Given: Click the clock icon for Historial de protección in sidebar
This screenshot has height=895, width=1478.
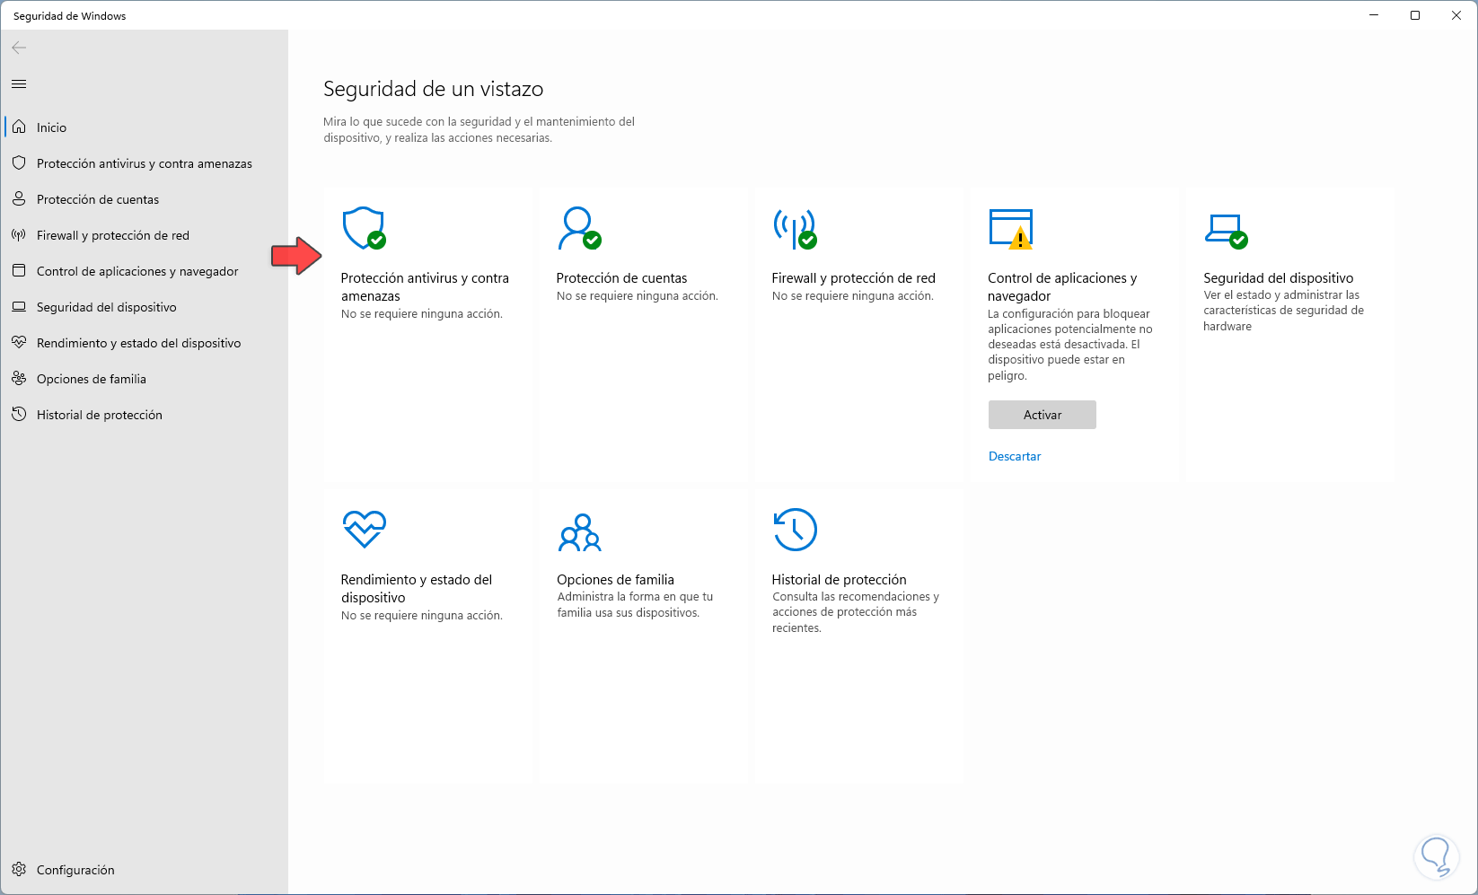Looking at the screenshot, I should [19, 414].
